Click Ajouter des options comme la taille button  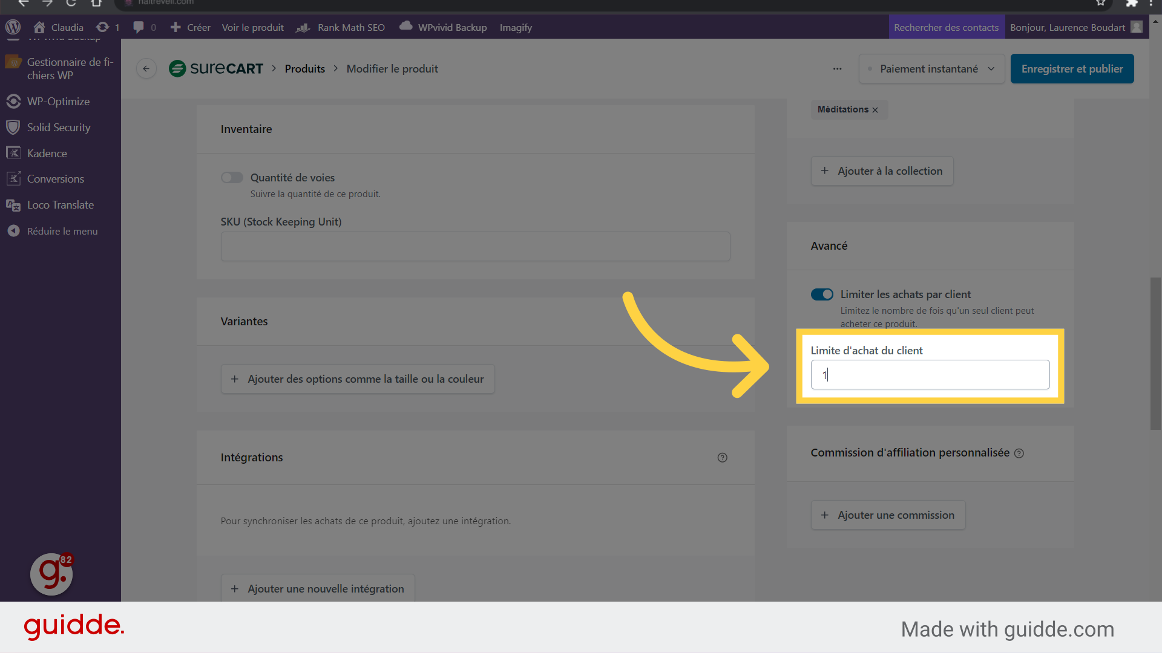pyautogui.click(x=358, y=378)
